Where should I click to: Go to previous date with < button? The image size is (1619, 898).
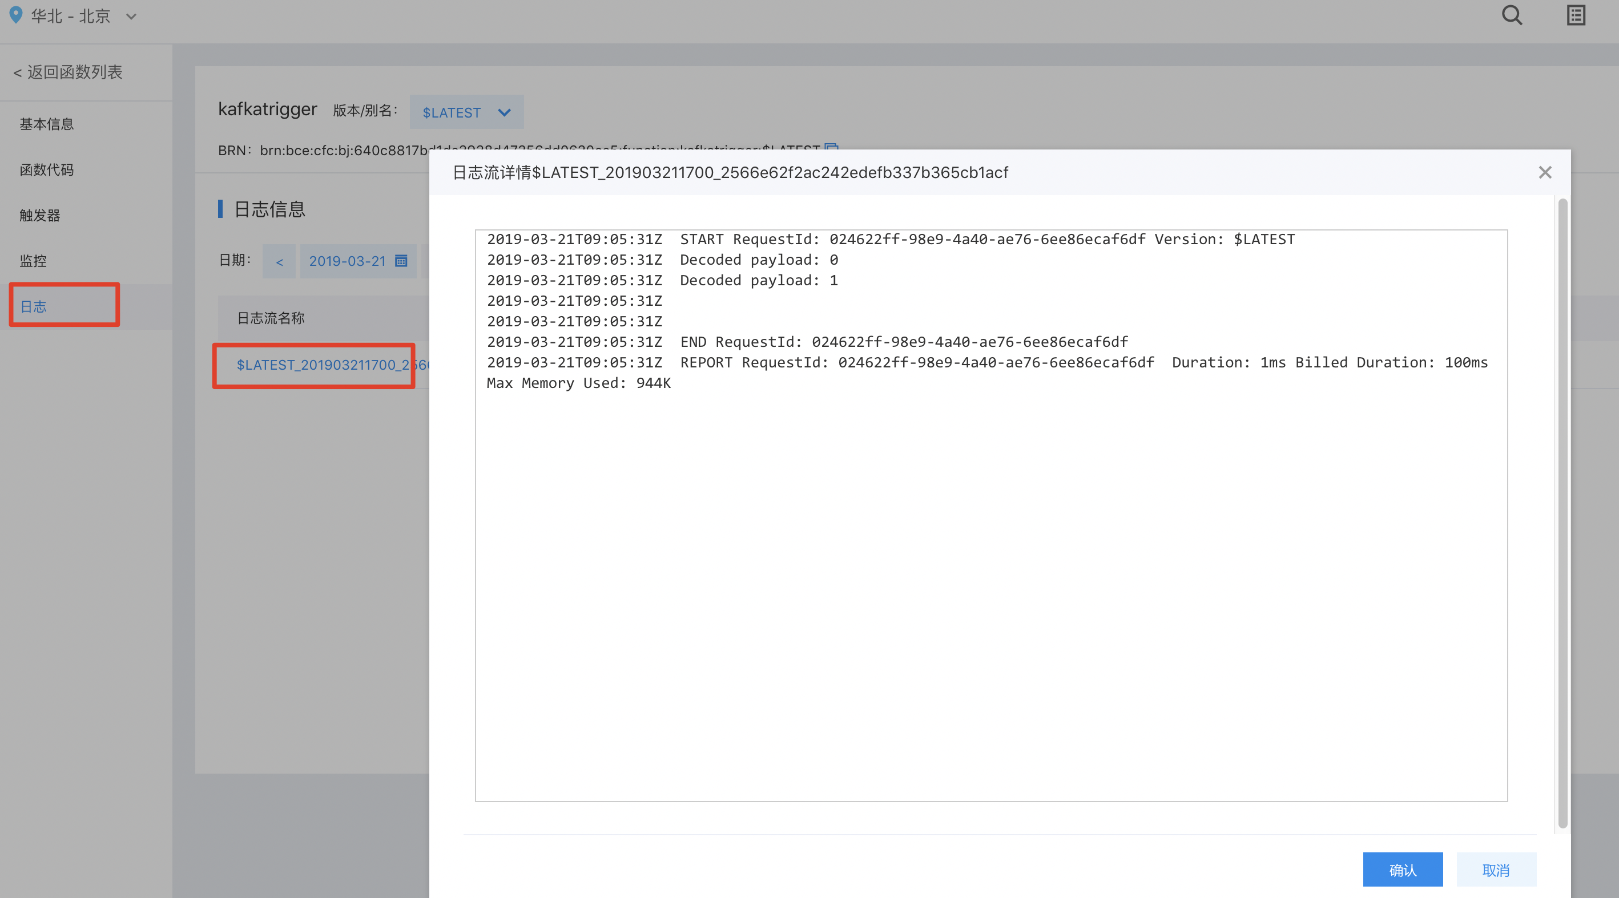[x=279, y=261]
